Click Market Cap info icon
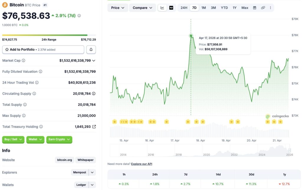This screenshot has height=190, width=302. click(24, 61)
